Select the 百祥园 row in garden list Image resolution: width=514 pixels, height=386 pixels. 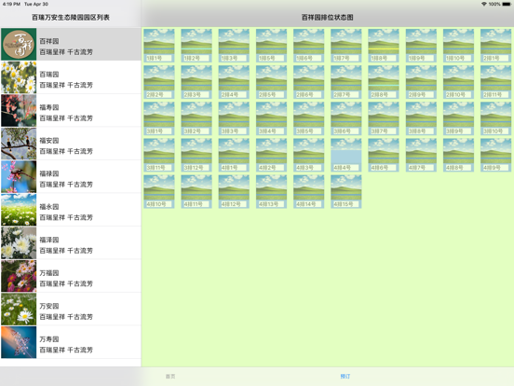click(71, 45)
